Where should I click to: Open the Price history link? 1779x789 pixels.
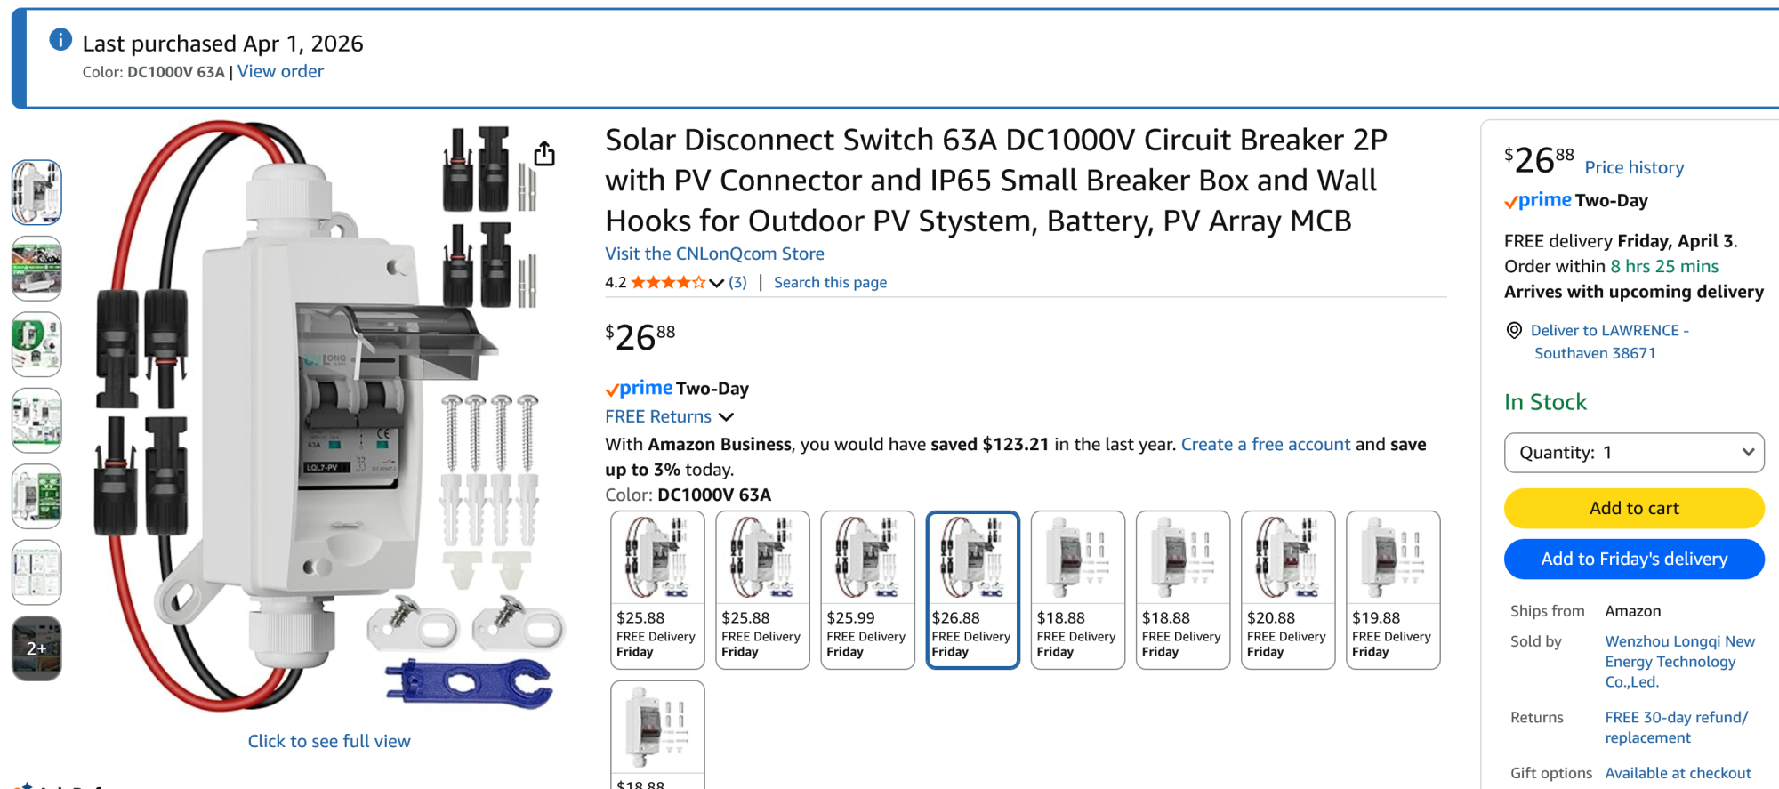[x=1634, y=167]
